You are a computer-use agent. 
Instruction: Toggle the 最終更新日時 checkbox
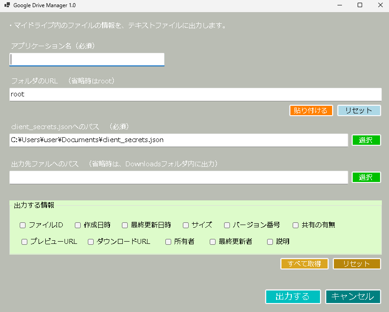point(125,225)
